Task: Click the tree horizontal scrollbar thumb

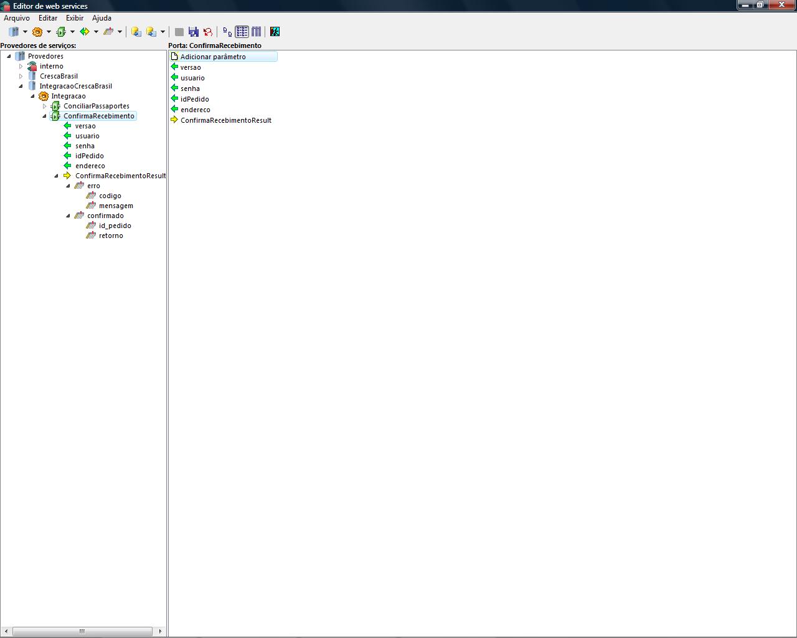Action: (82, 631)
